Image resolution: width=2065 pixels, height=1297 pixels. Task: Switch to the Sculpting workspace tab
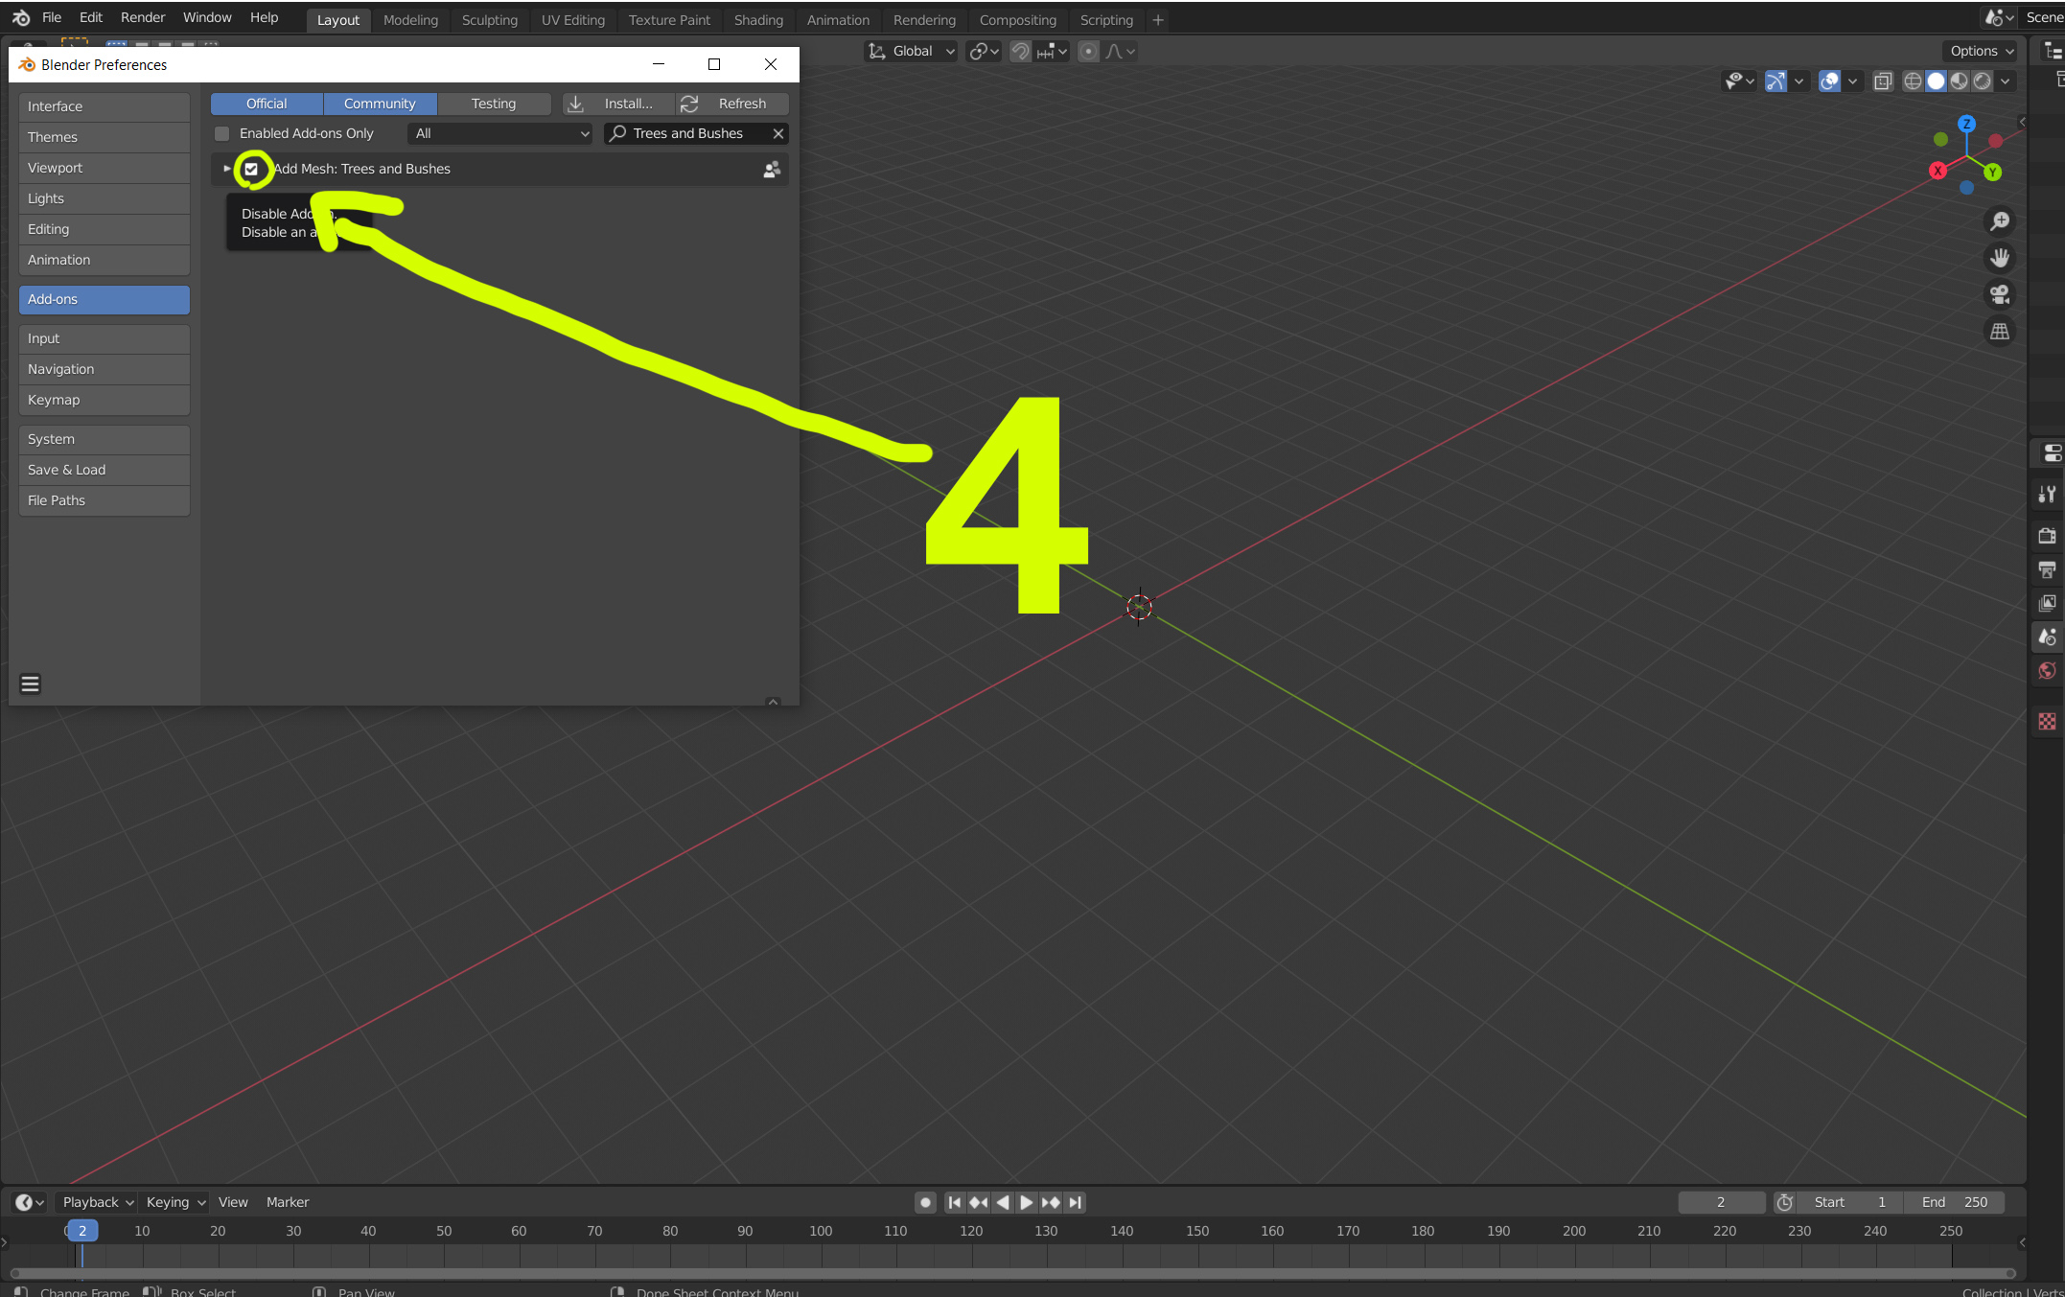489,19
